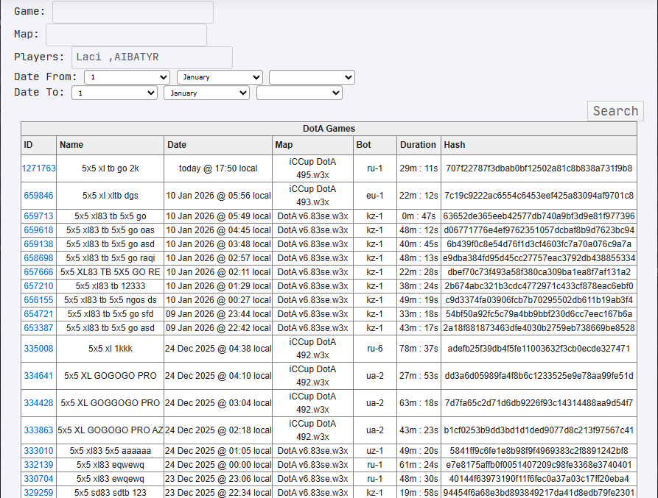
Task: Click map 'iCCup DotA 495.w3x'
Action: click(x=312, y=168)
